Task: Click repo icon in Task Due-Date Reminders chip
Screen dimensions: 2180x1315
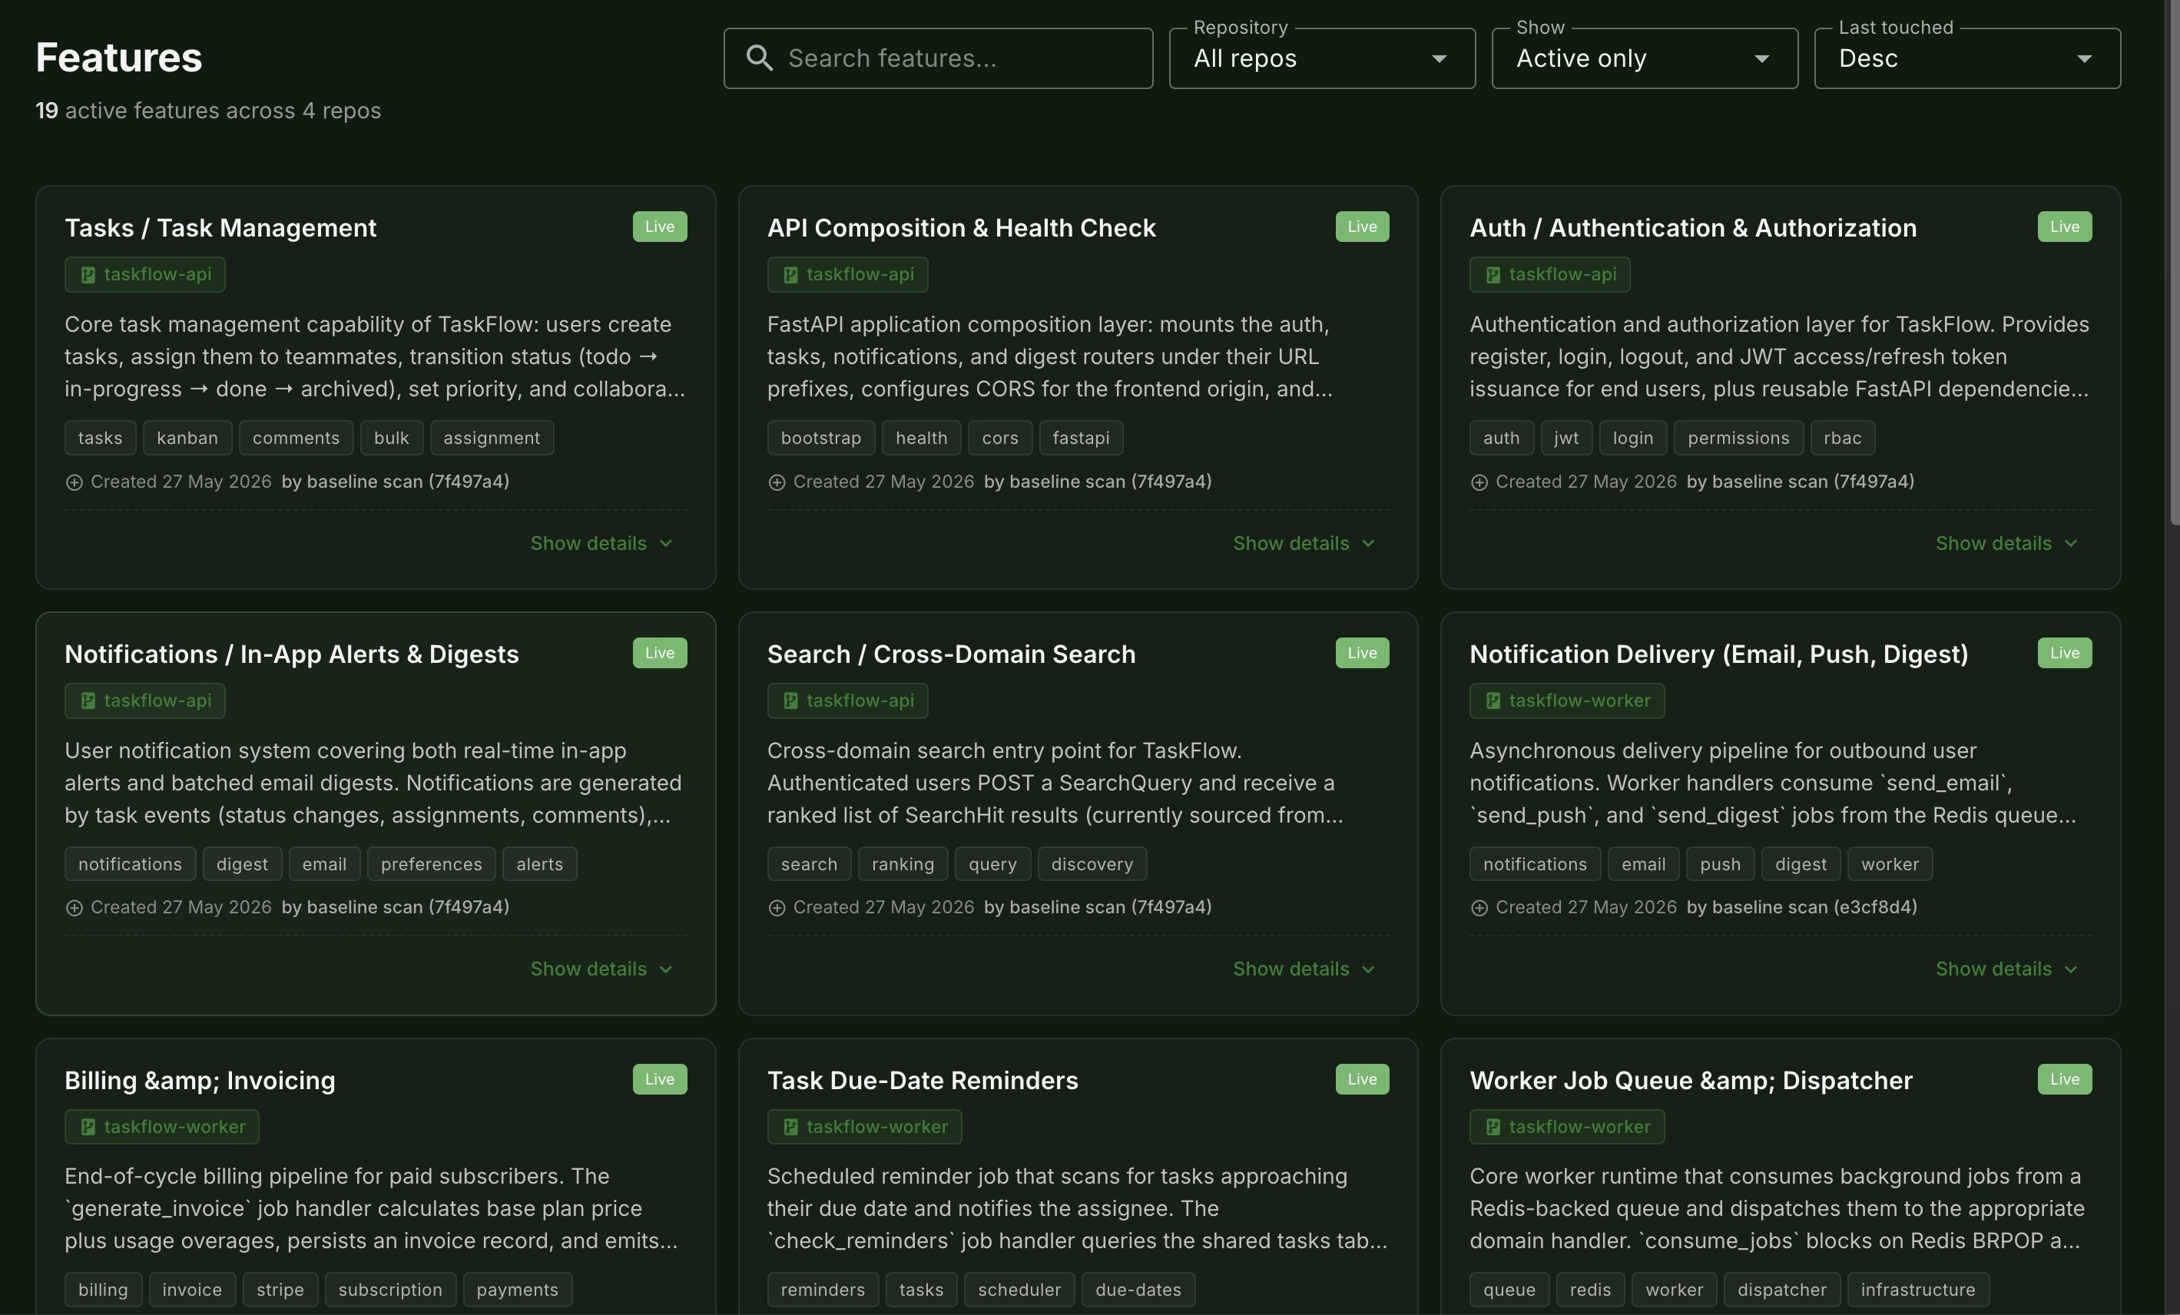Action: 790,1128
